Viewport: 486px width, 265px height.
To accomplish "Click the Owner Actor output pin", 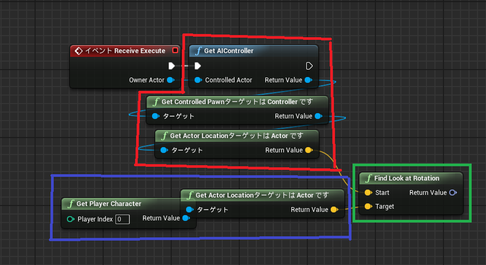I will (171, 80).
